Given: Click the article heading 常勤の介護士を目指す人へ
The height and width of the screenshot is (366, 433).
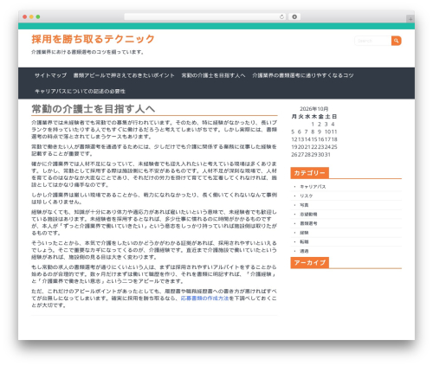Looking at the screenshot, I should click(94, 109).
